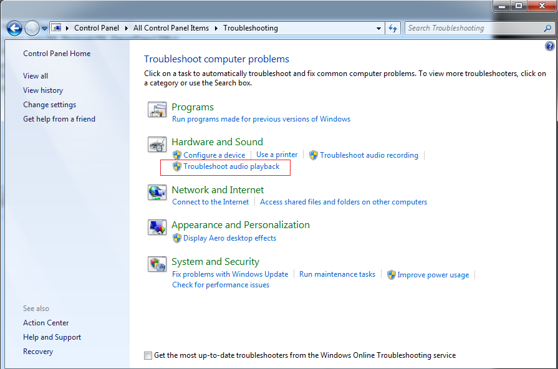The width and height of the screenshot is (558, 369).
Task: Expand the arrow after All Control Panel Items
Action: tap(216, 28)
